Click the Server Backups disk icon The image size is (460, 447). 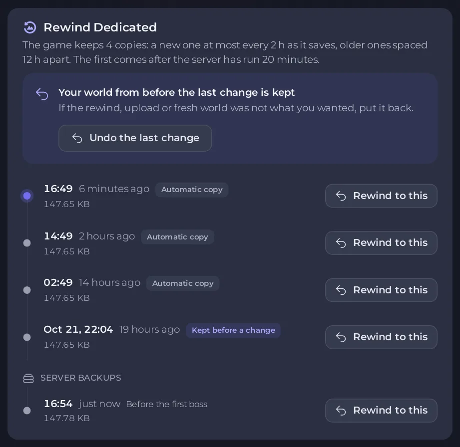point(28,379)
